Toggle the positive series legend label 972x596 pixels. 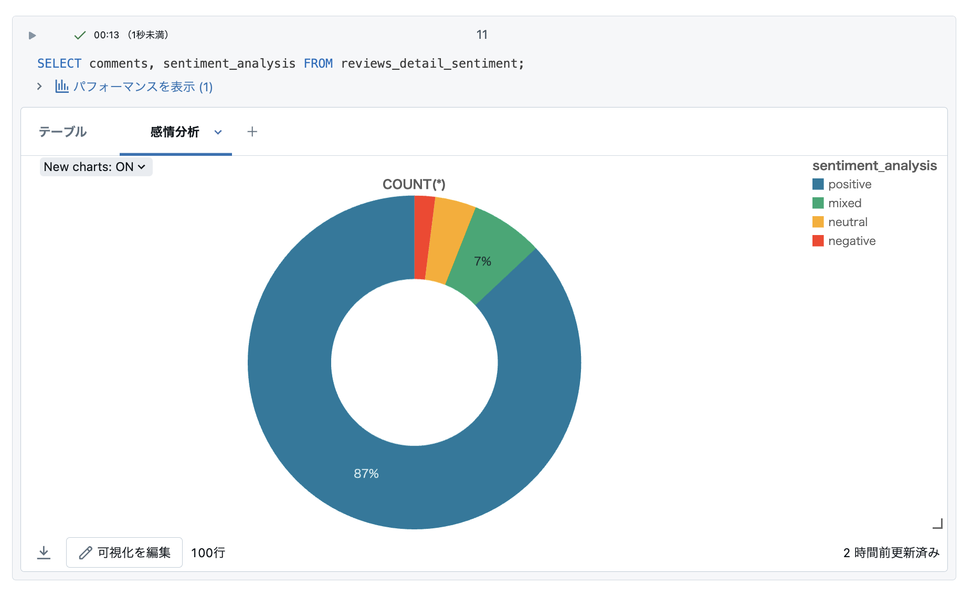coord(850,184)
